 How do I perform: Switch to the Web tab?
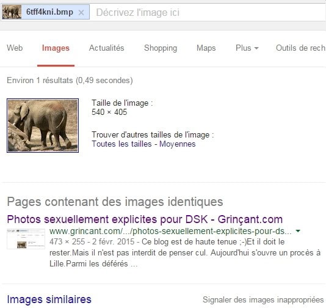point(15,48)
